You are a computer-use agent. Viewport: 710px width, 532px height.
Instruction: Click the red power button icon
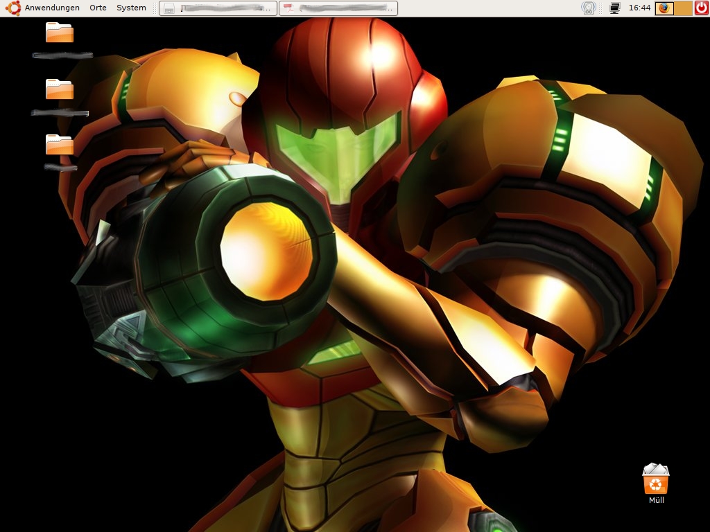[x=702, y=8]
